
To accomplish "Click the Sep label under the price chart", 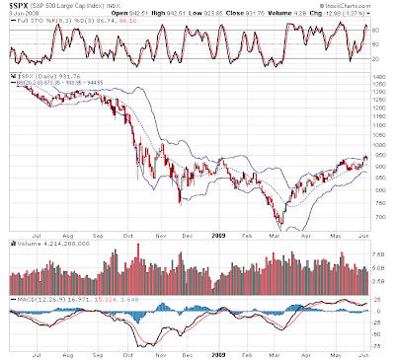I will (98, 236).
